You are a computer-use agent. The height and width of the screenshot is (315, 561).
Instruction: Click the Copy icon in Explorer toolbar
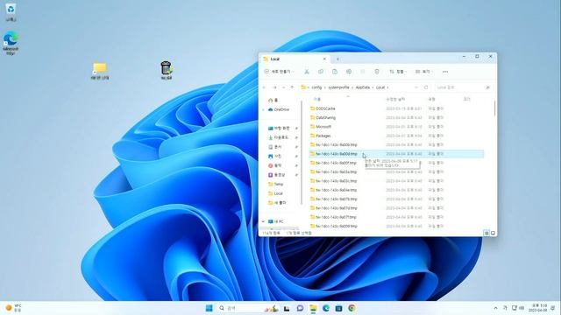321,72
